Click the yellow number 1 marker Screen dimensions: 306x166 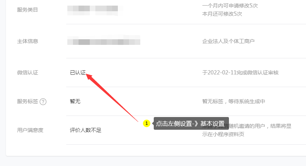147,123
